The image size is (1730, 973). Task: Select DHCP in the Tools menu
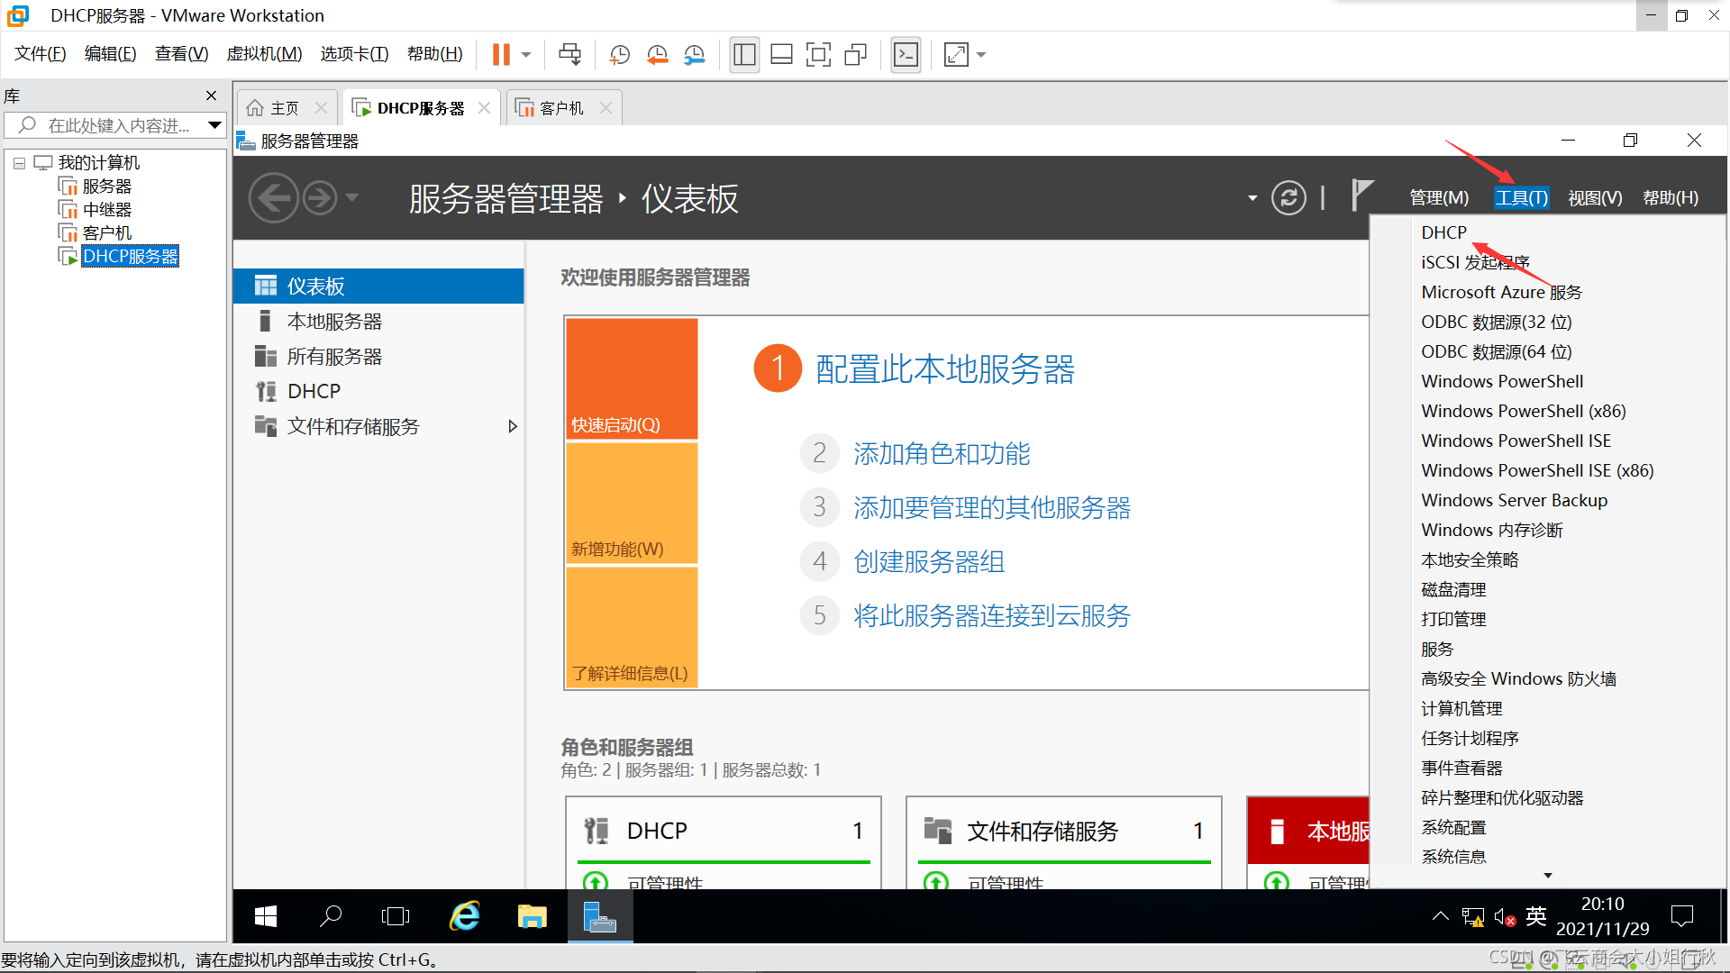point(1443,232)
